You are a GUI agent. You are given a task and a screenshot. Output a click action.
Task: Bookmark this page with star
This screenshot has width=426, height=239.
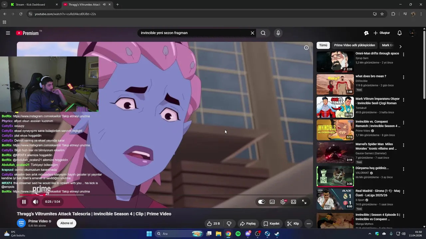tap(382, 14)
